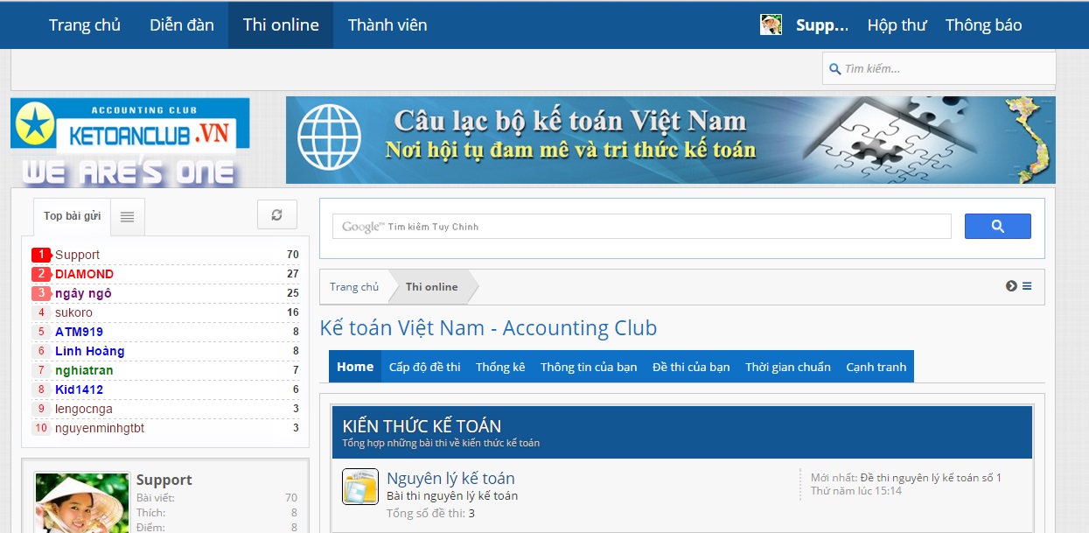Switch to the Thống kê tab

500,367
